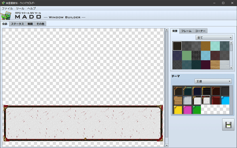This screenshot has height=148, width=237.
Task: Switch to the 戦闘 tab
Action: (x=30, y=24)
